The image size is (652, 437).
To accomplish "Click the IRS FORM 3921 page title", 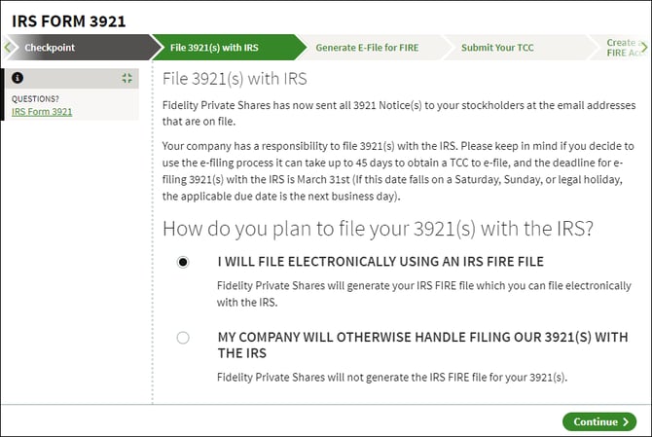I will [x=69, y=21].
